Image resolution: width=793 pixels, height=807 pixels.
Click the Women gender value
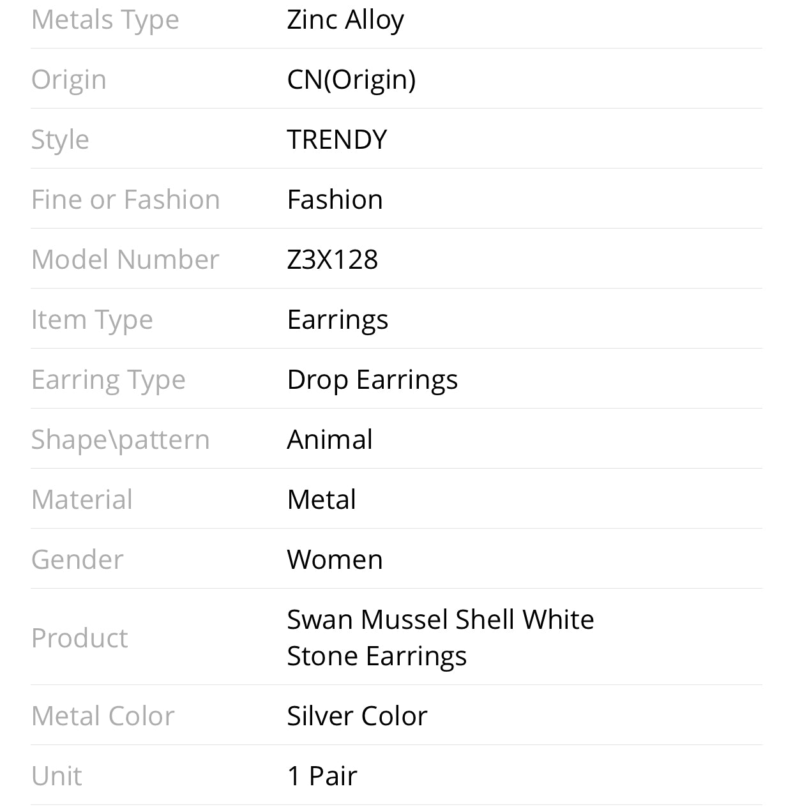[335, 560]
